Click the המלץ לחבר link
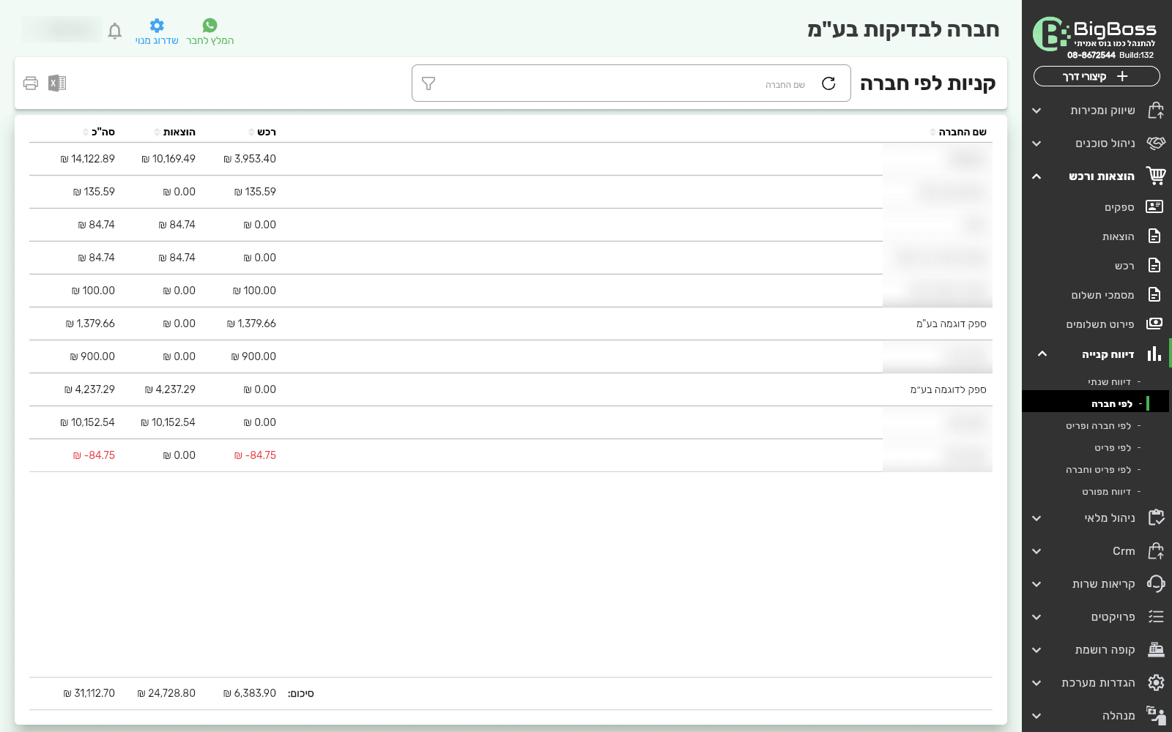This screenshot has width=1172, height=732. [210, 41]
